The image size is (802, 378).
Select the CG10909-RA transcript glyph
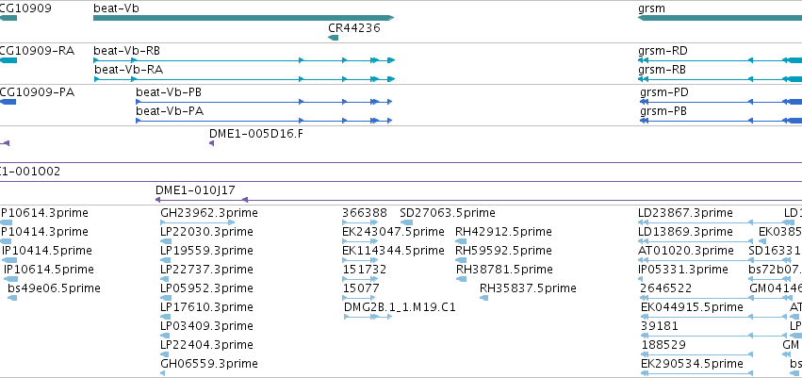[x=8, y=60]
